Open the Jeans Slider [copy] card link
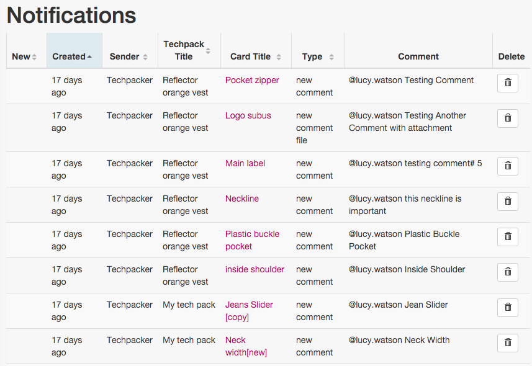The height and width of the screenshot is (366, 532). pyautogui.click(x=249, y=311)
